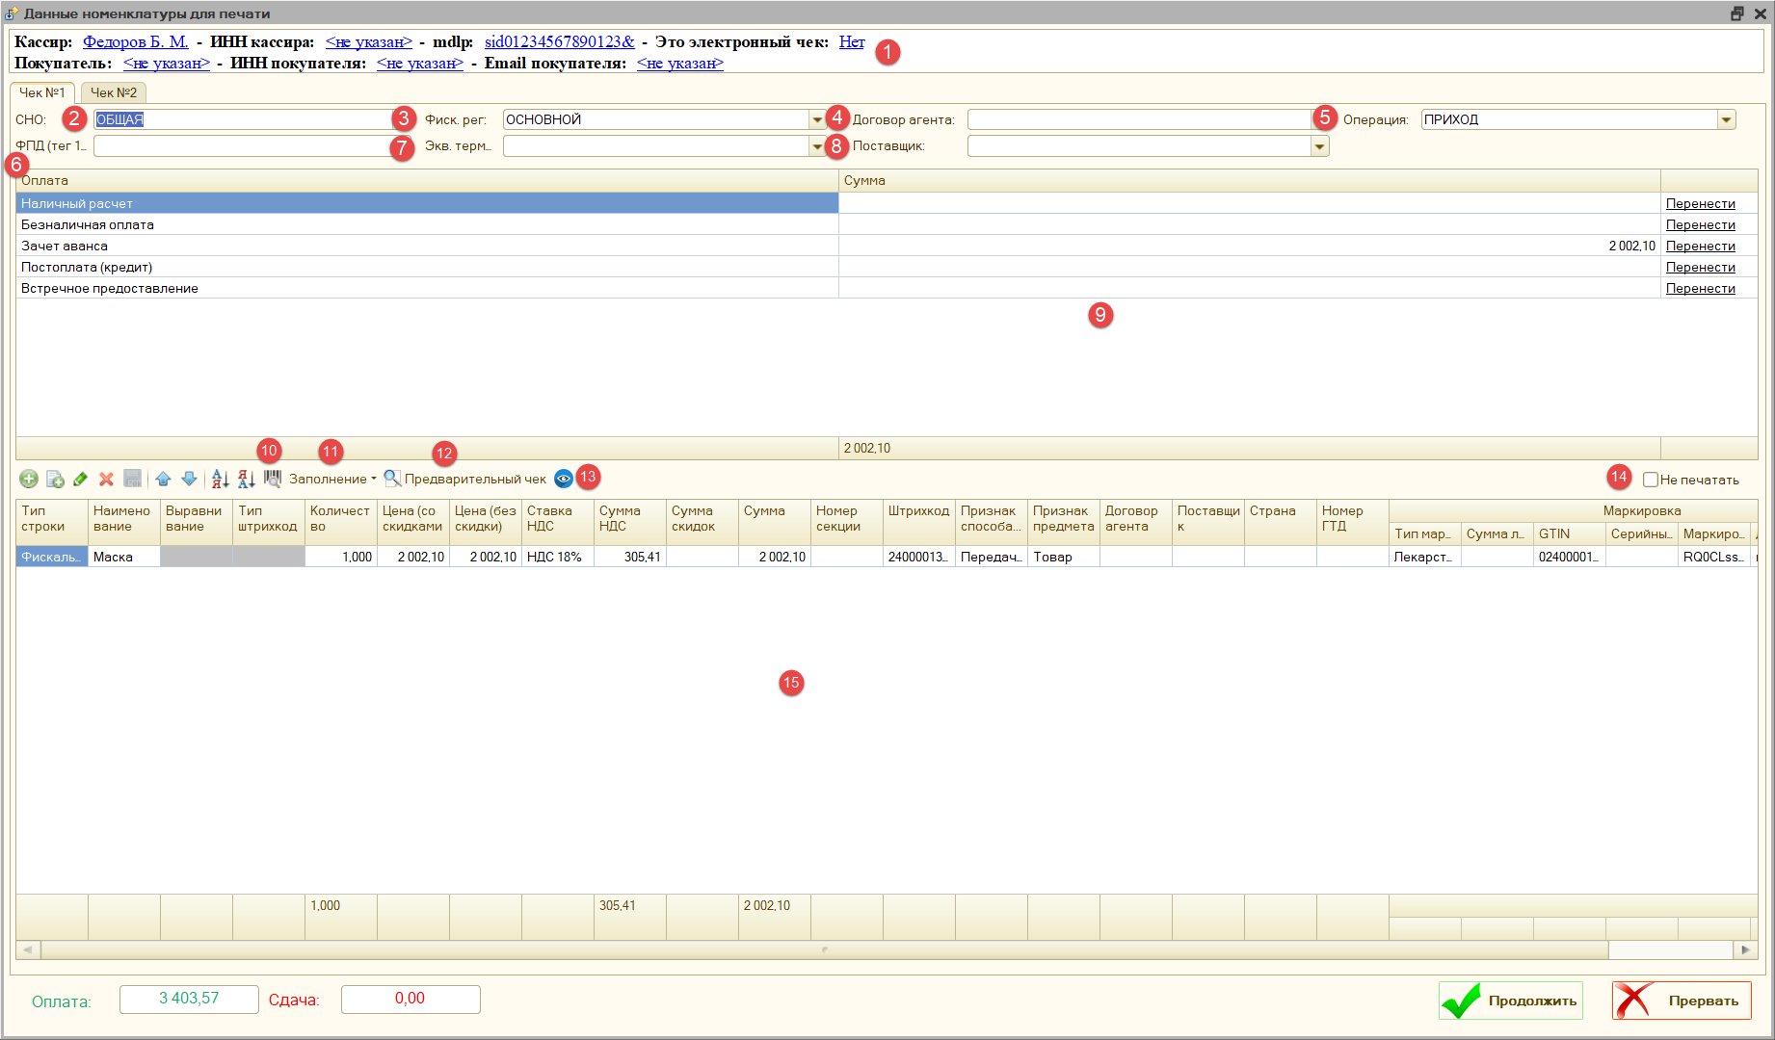Click the Продолжить button
Image resolution: width=1775 pixels, height=1040 pixels.
(x=1511, y=1001)
